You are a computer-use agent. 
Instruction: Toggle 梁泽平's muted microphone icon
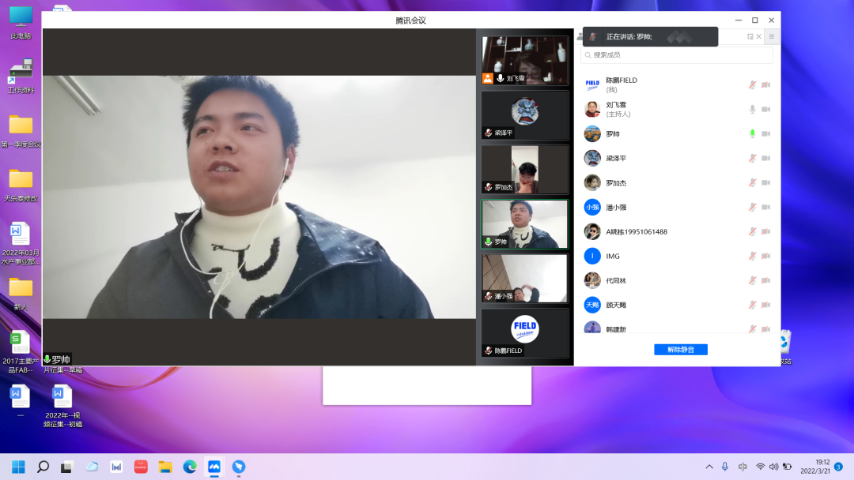[752, 158]
